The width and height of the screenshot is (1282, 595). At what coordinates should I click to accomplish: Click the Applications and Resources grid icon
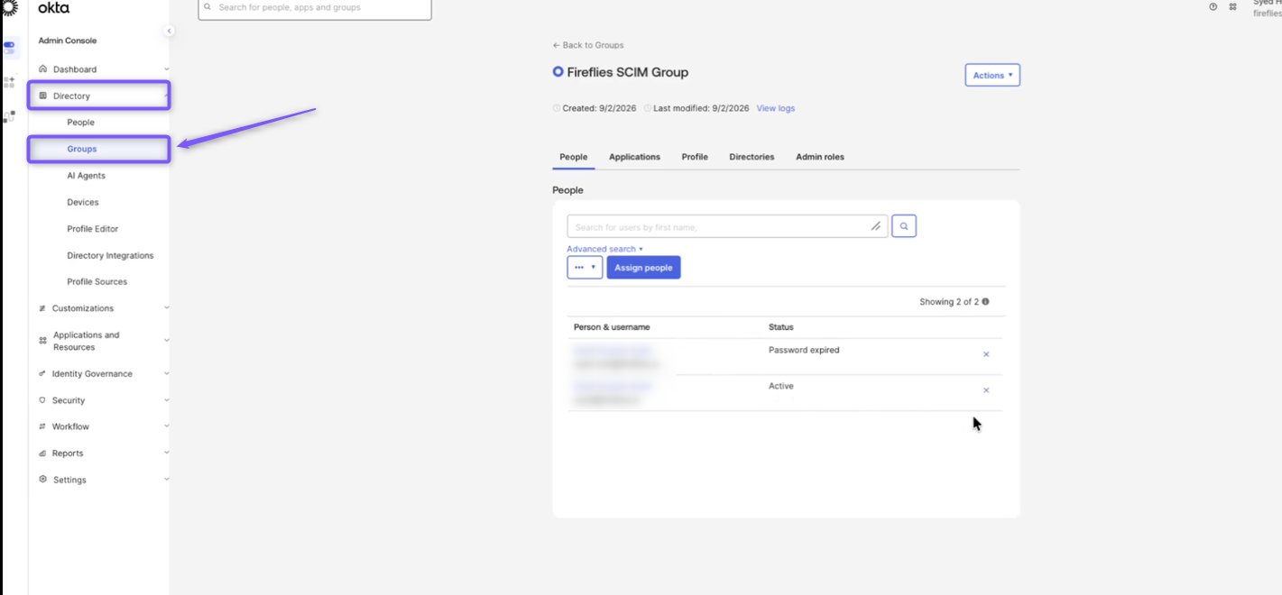click(x=42, y=341)
